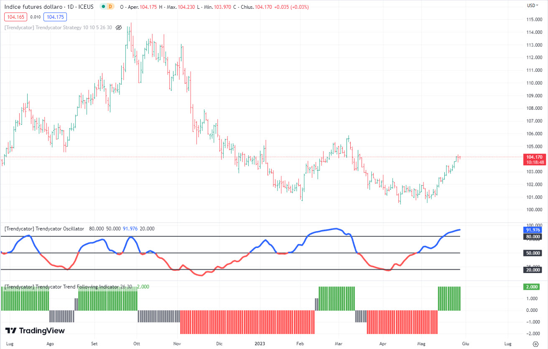Screen dimensions: 548x349
Task: Click the Ago label on time axis
Action: (x=50, y=344)
